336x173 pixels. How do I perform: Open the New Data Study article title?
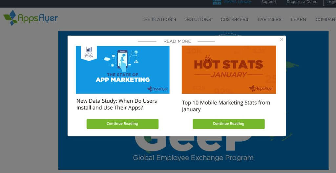pyautogui.click(x=116, y=104)
